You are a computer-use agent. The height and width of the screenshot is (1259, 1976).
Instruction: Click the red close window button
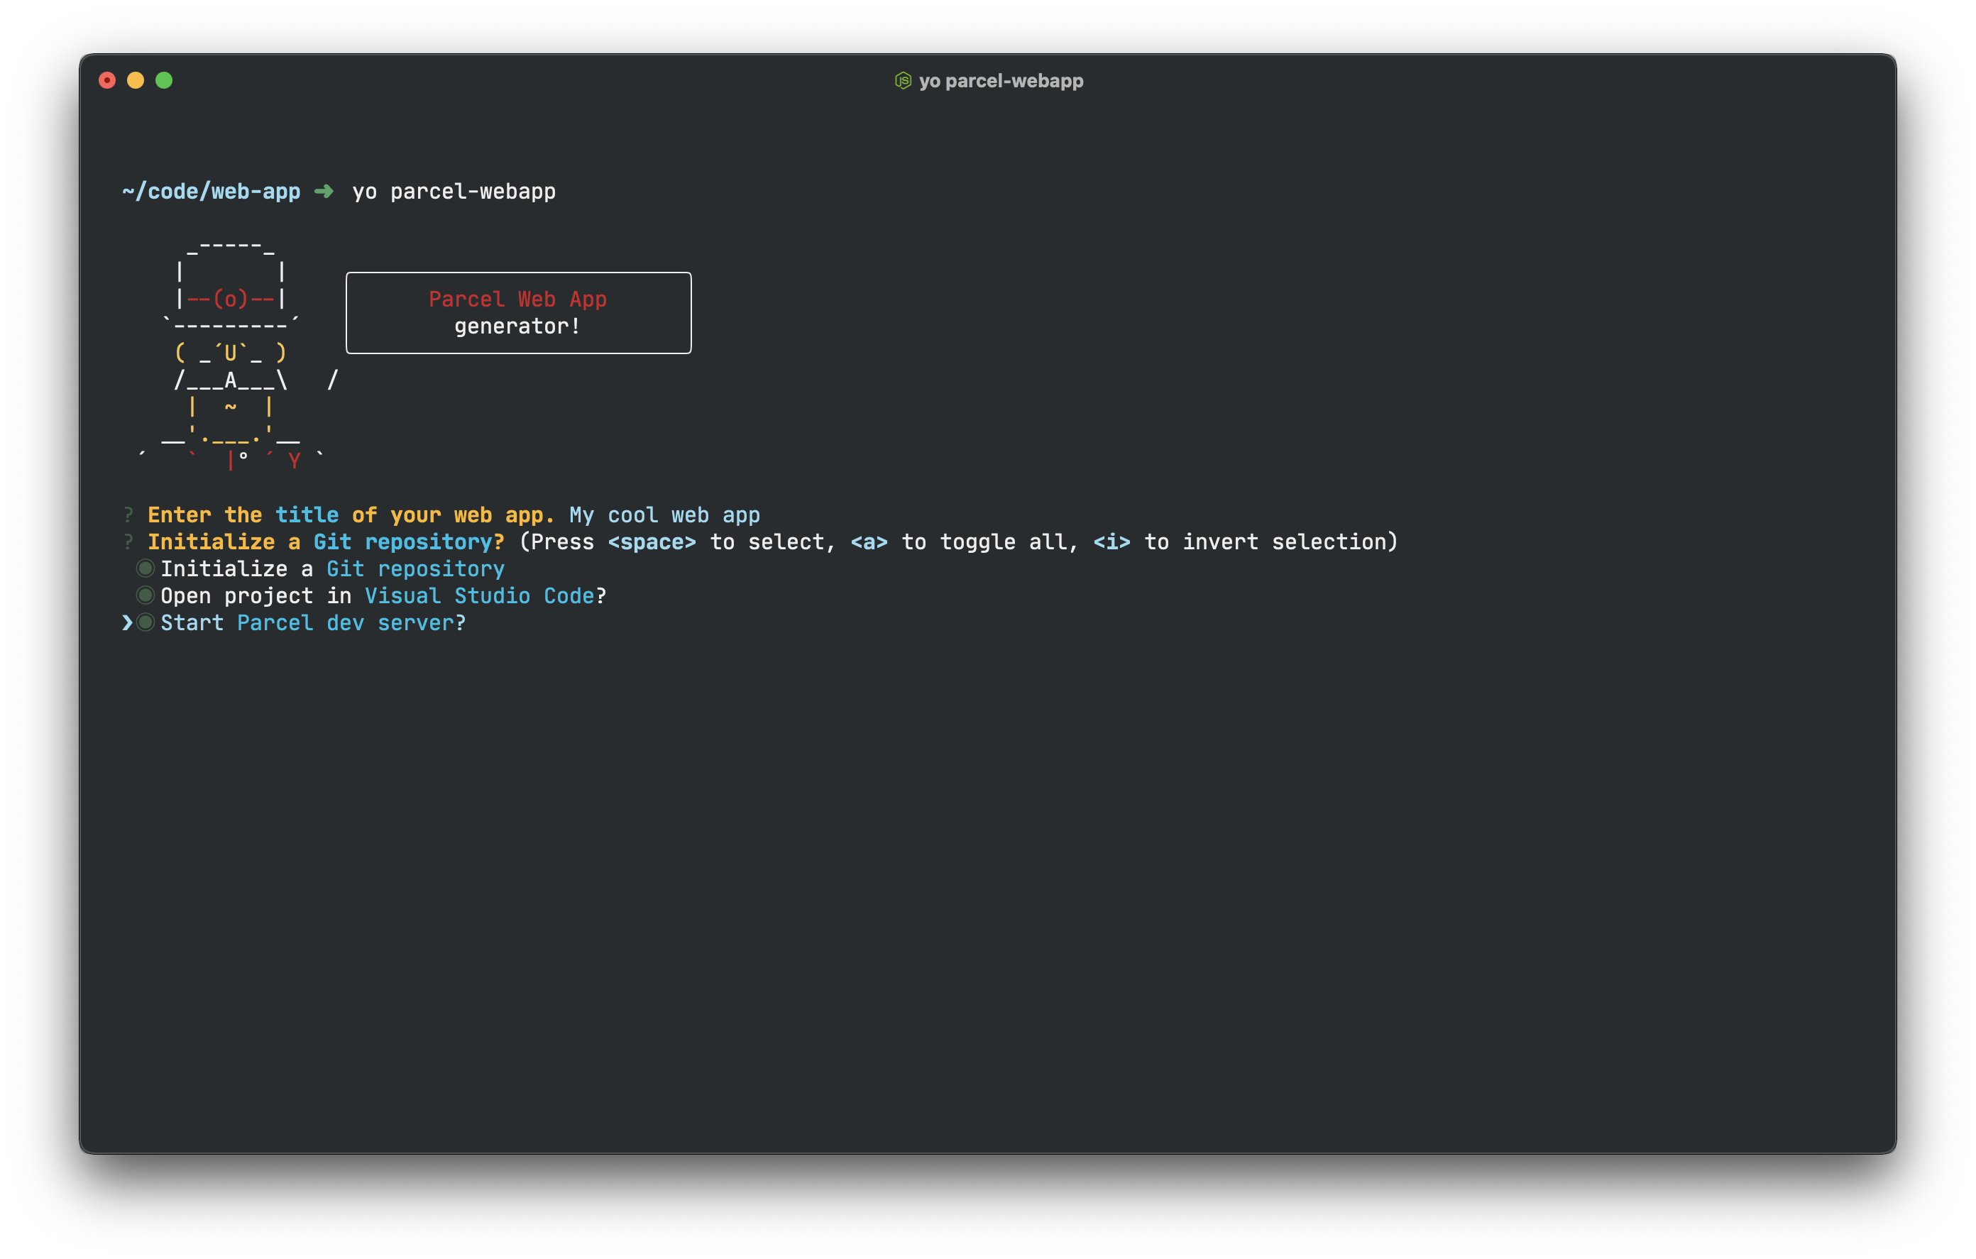coord(106,80)
